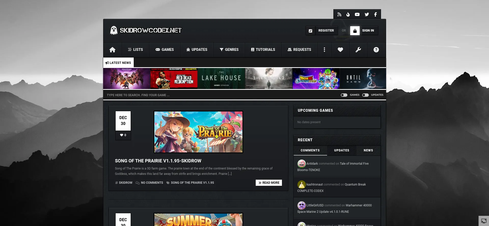Viewport: 489px width, 226px height.
Task: Click the Skidrowcodex ghost logo
Action: coord(114,30)
